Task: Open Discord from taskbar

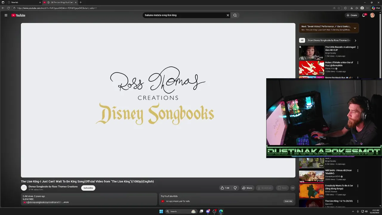Action: coord(208,211)
